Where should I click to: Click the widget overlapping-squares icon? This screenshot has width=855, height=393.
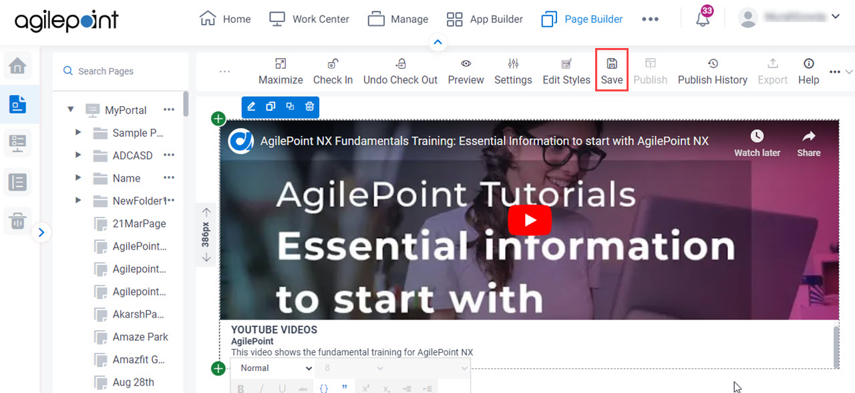(x=290, y=107)
